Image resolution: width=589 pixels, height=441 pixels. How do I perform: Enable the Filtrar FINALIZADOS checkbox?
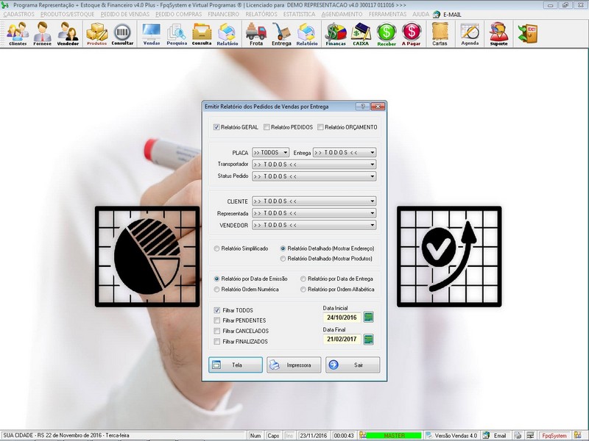point(216,341)
